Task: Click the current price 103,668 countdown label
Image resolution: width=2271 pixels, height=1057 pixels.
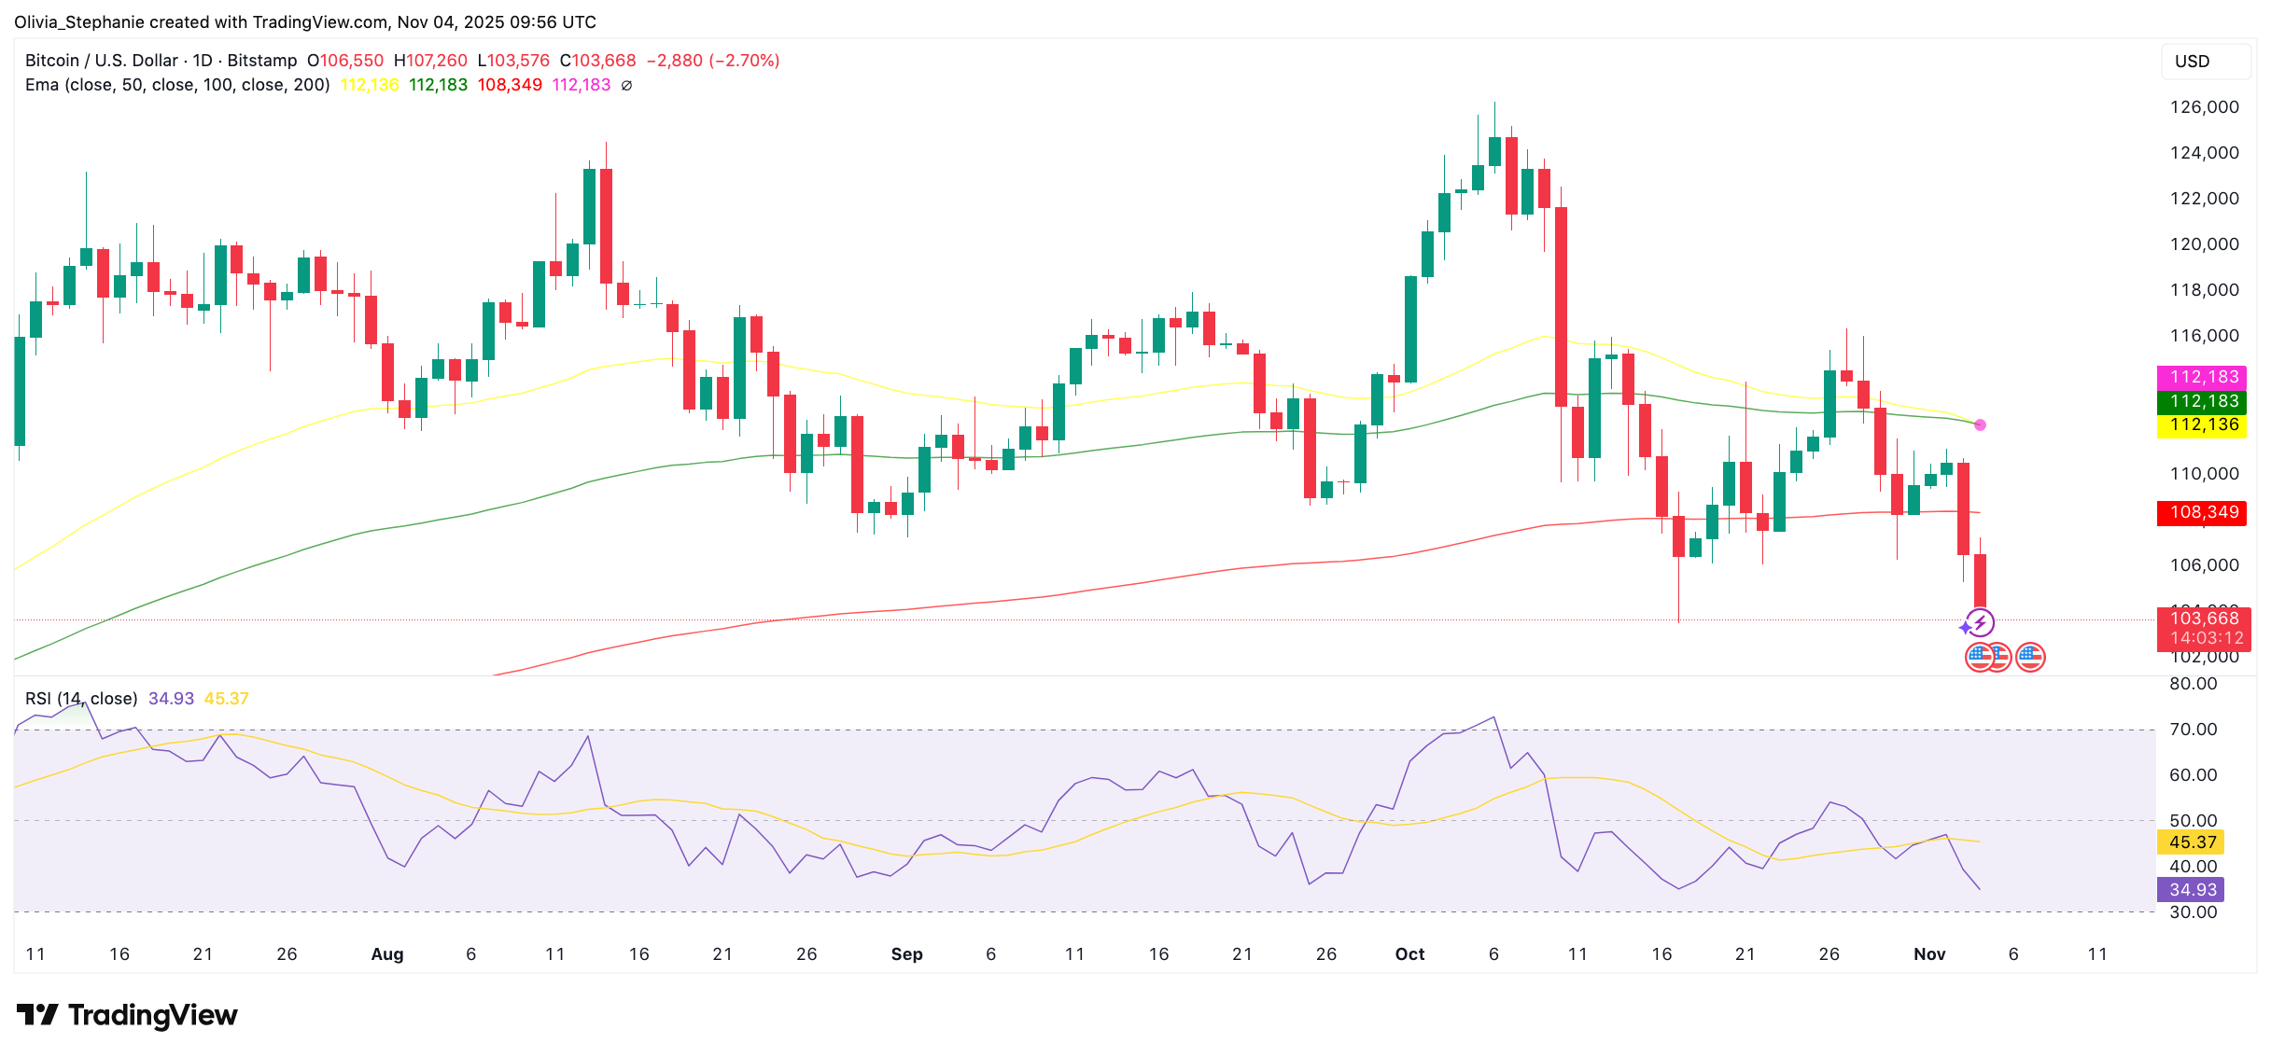Action: (x=2203, y=628)
